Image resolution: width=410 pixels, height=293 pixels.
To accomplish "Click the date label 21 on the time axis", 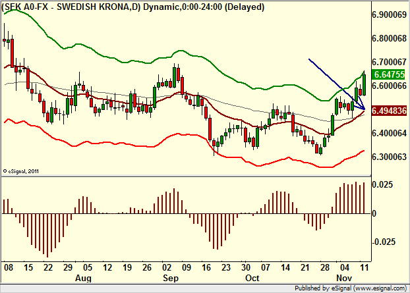I will tap(305, 268).
